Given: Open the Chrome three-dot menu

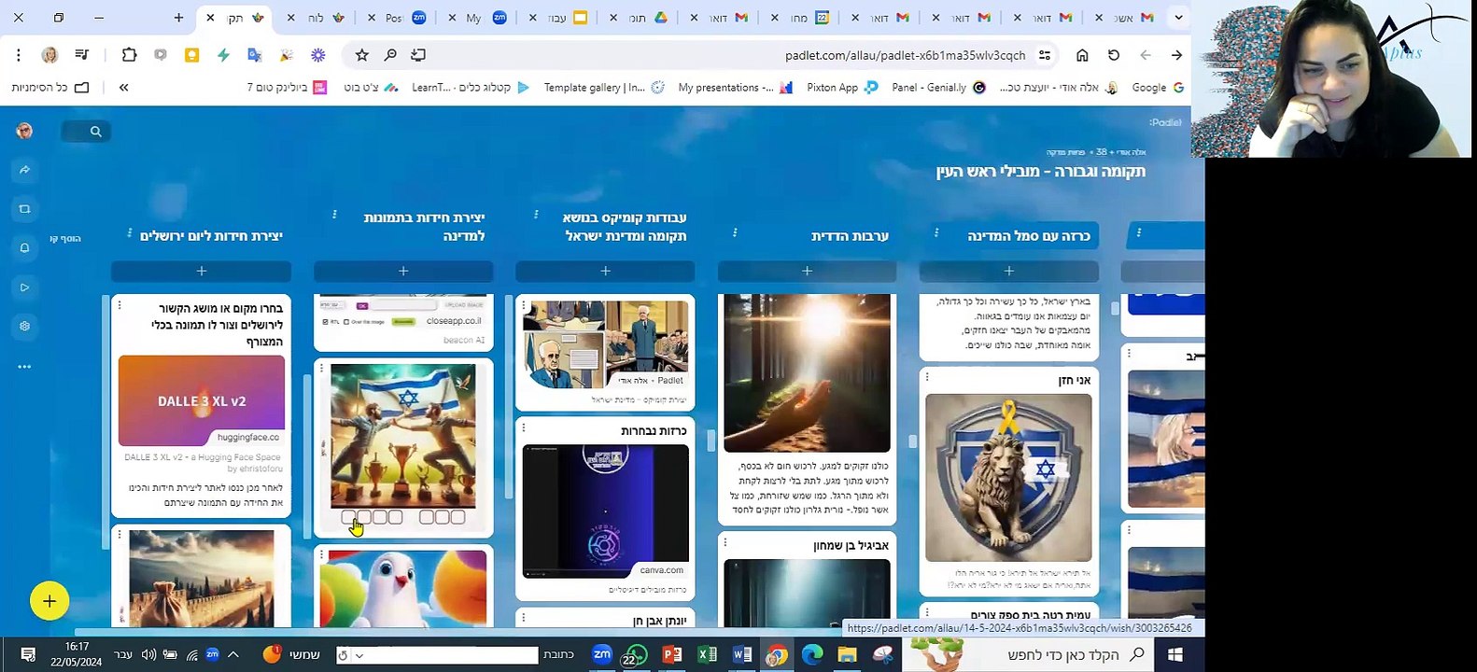Looking at the screenshot, I should click(18, 55).
